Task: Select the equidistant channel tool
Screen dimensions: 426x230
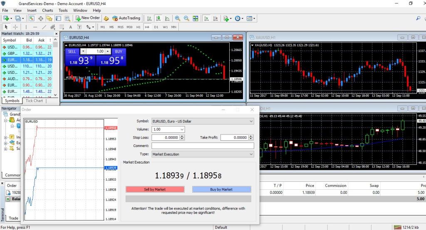Action: click(x=53, y=27)
